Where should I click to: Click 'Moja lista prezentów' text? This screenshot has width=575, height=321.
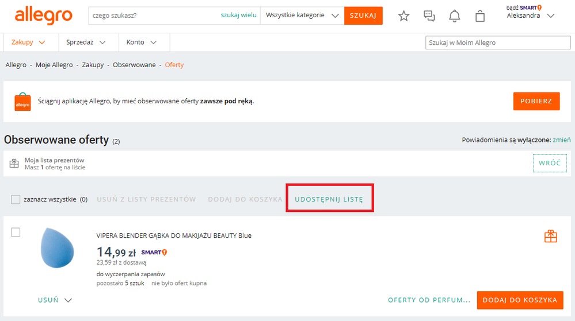point(54,160)
